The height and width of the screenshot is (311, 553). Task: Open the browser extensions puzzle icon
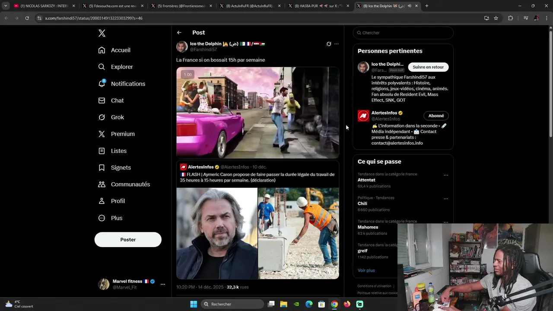[510, 18]
